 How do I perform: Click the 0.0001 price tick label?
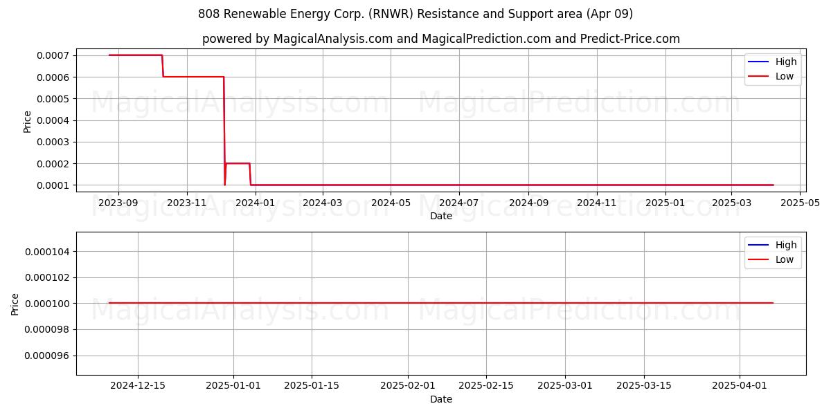pyautogui.click(x=53, y=185)
